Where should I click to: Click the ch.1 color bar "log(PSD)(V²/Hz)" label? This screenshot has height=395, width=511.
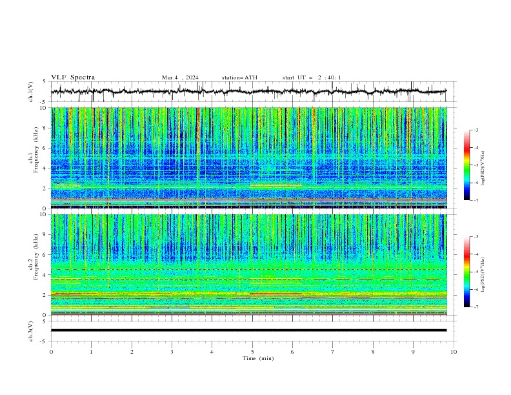coord(483,168)
